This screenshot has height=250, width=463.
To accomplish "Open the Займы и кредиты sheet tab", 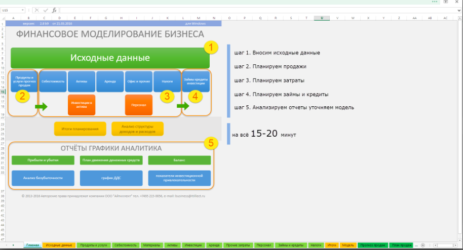I will point(290,245).
